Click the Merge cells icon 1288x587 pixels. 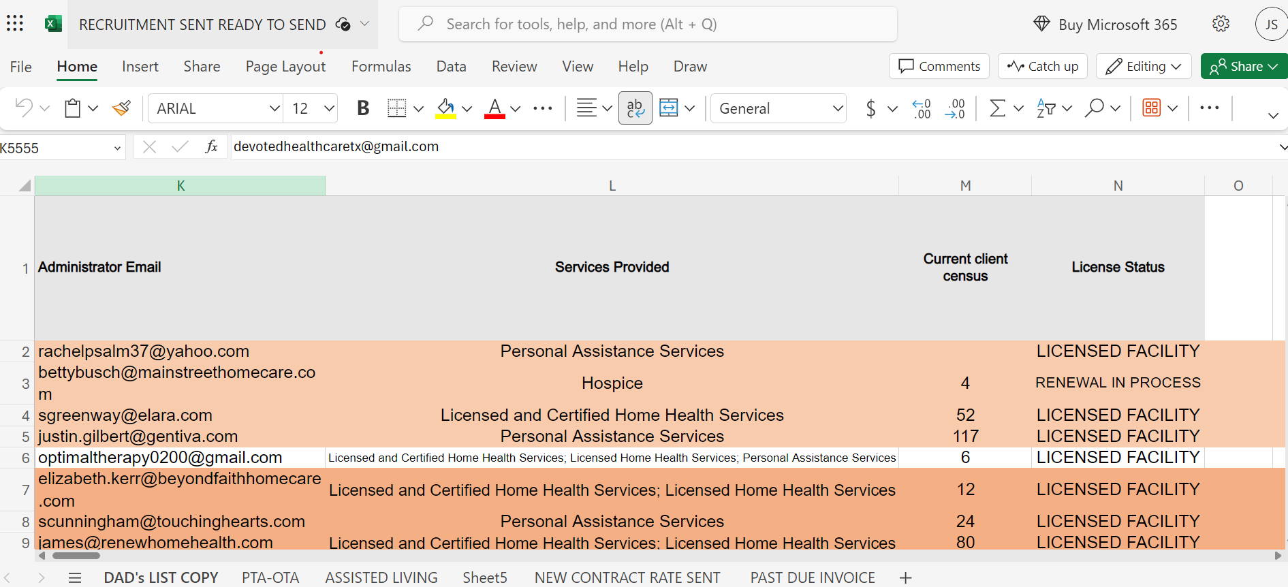(669, 108)
